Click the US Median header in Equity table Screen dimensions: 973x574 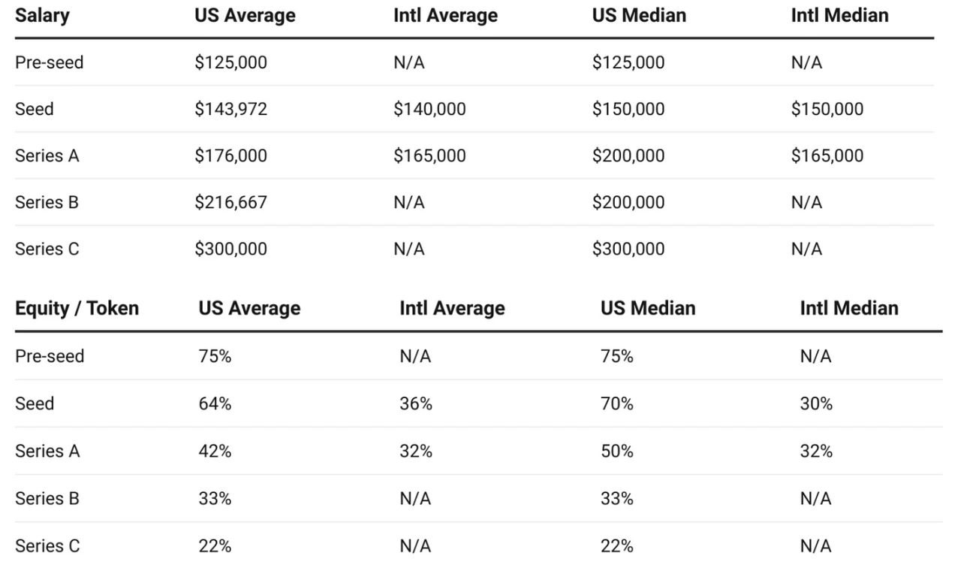click(x=647, y=308)
